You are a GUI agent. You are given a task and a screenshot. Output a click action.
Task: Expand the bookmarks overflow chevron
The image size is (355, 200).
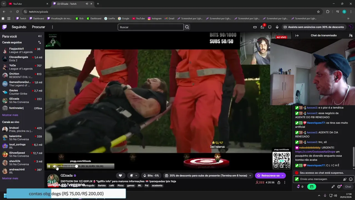(348, 19)
